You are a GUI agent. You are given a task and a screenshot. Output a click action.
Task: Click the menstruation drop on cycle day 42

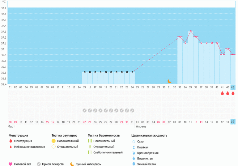[227, 93]
